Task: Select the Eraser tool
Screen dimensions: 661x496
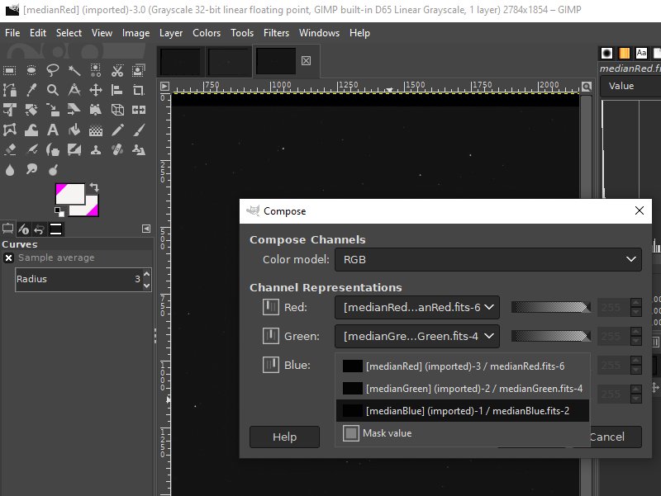Action: 10,149
